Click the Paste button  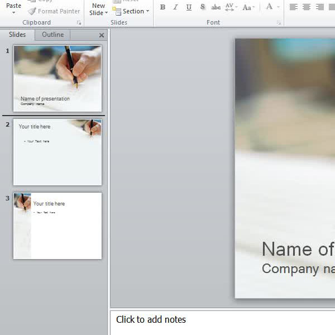13,6
